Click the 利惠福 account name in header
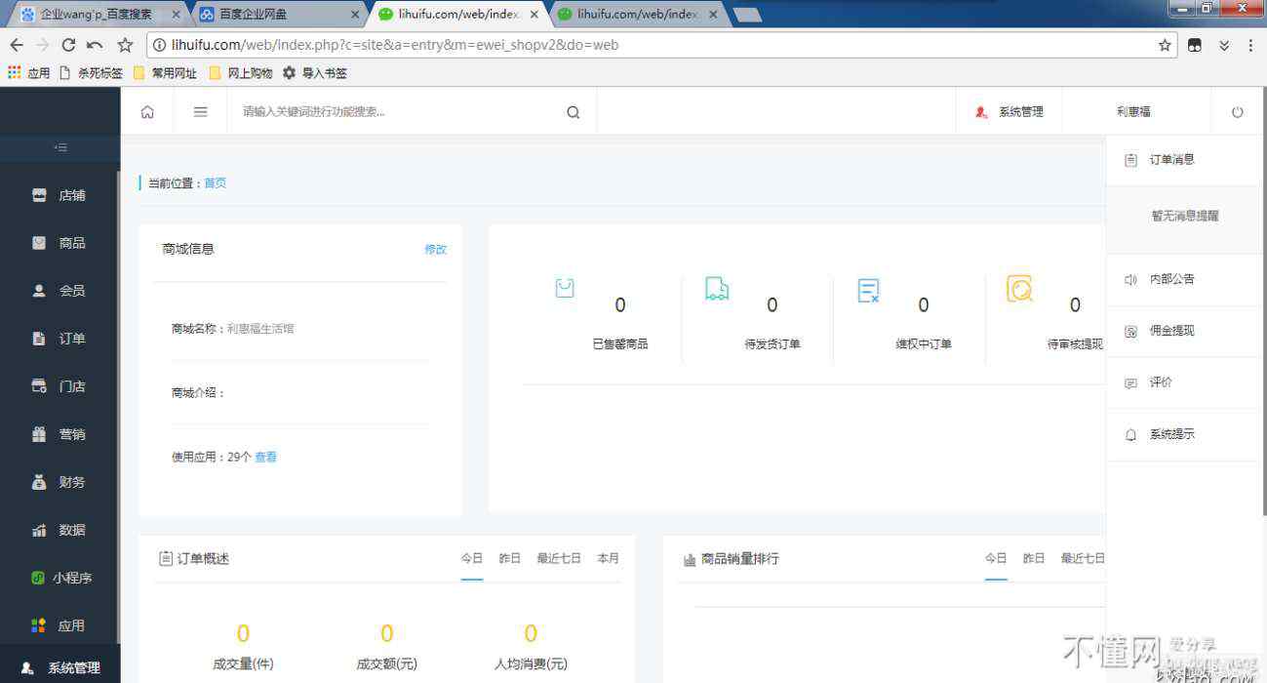The height and width of the screenshot is (683, 1267). pos(1133,112)
